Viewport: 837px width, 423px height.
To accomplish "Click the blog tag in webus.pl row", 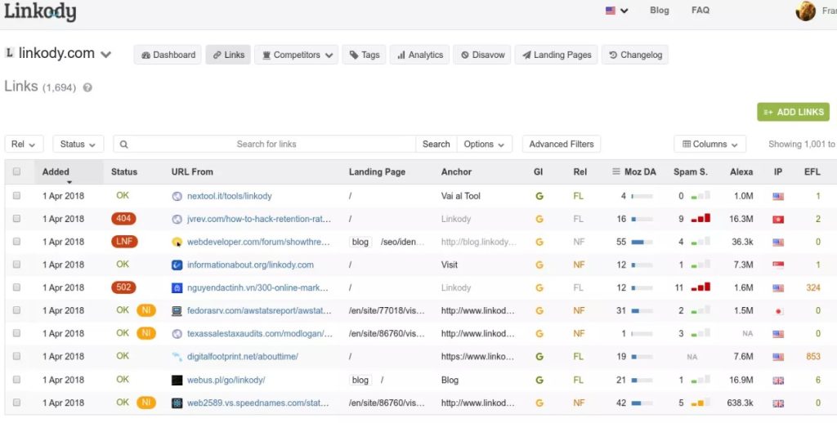I will pyautogui.click(x=360, y=380).
